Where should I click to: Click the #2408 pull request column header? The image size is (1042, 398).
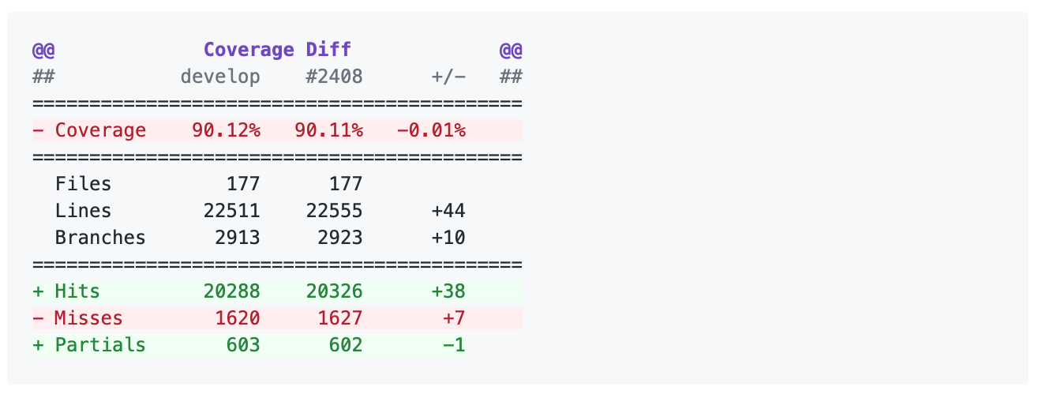334,77
